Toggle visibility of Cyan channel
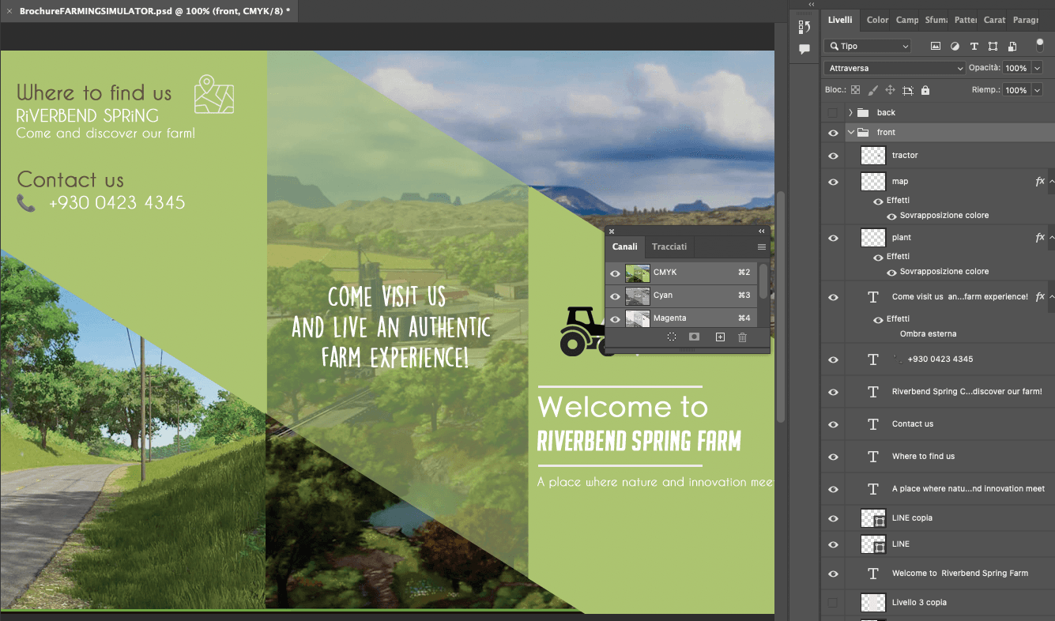This screenshot has height=621, width=1055. (x=616, y=295)
